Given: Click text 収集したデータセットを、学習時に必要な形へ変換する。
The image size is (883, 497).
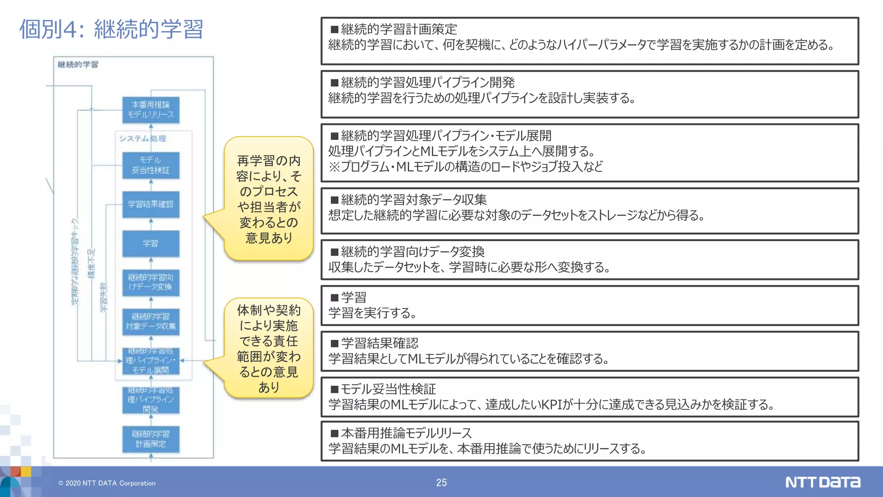Looking at the screenshot, I should point(470,267).
